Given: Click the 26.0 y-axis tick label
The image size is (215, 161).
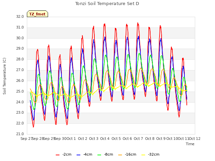Looking at the screenshot, I should coord(20,80).
